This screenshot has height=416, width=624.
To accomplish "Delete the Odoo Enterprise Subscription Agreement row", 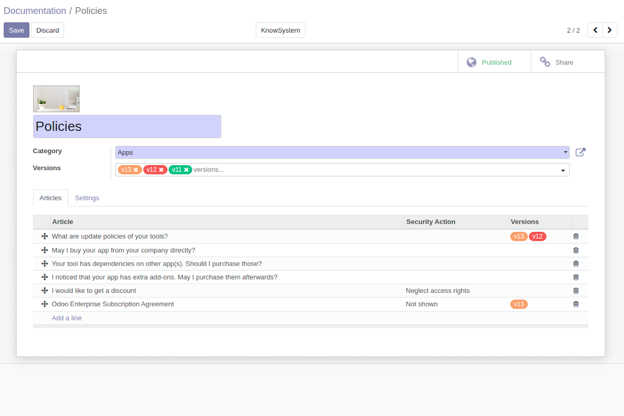I will click(575, 304).
